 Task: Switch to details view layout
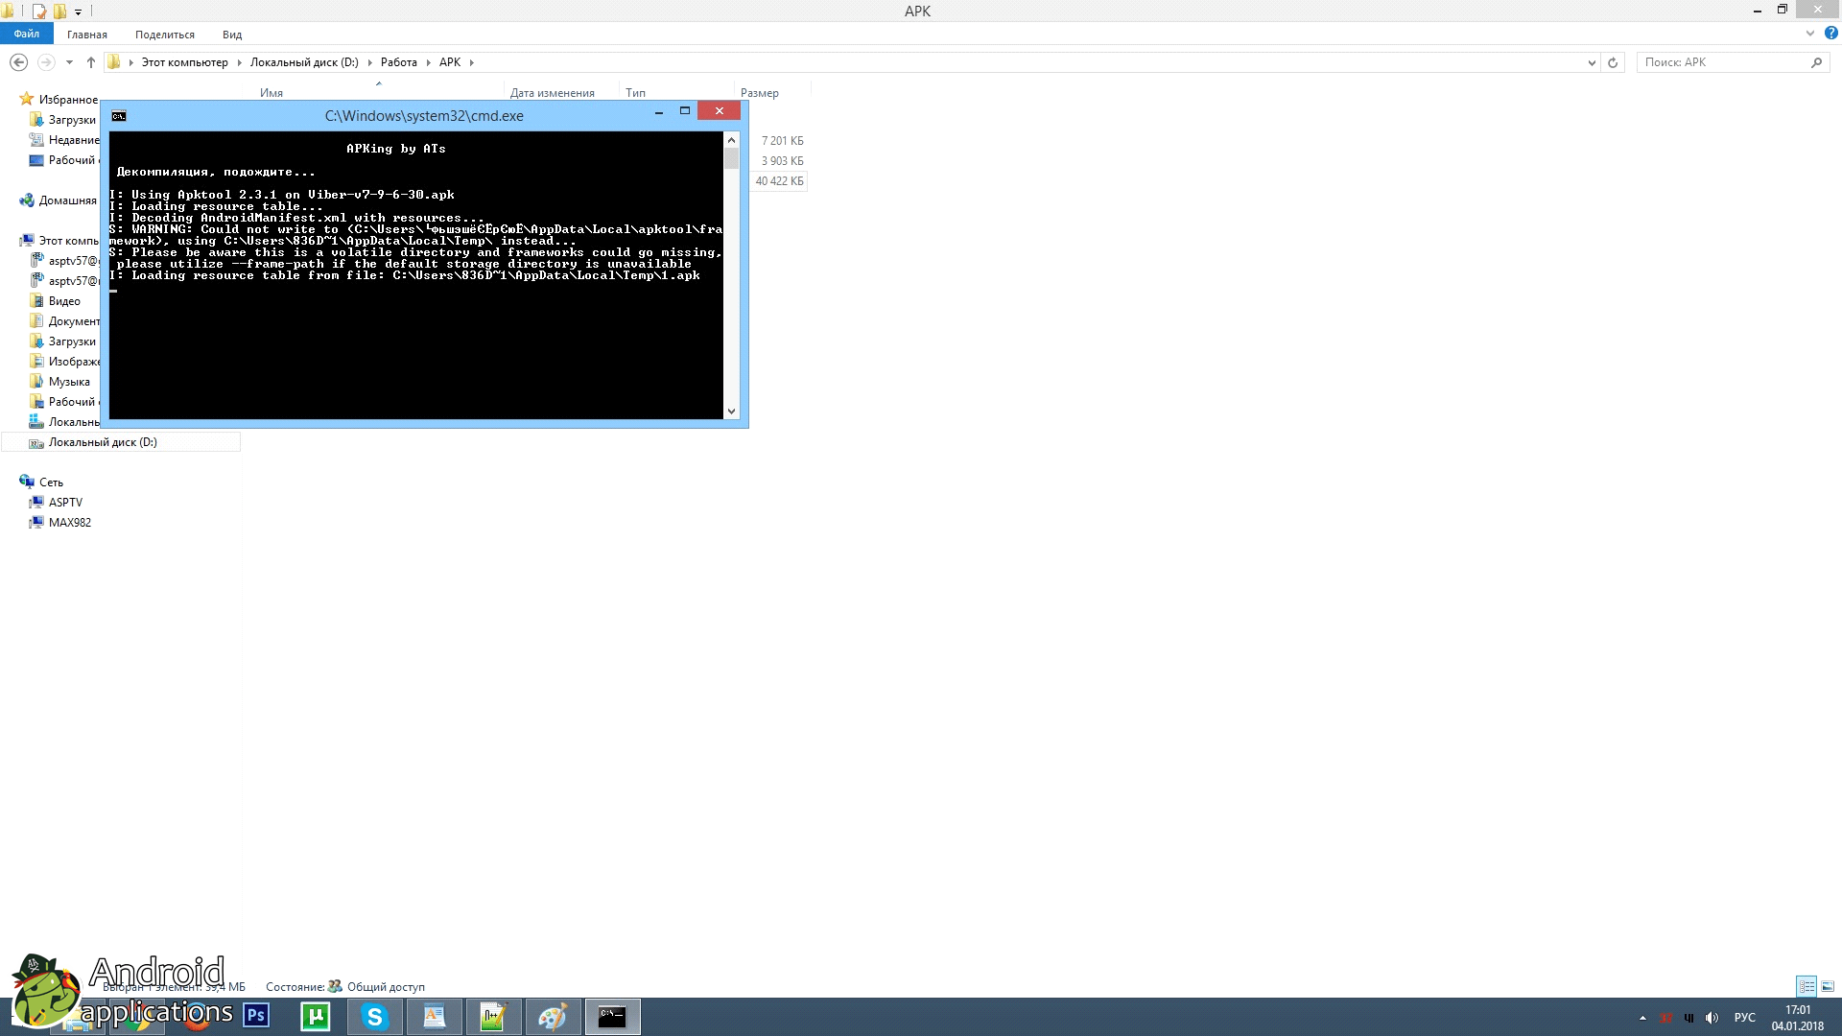1807,986
